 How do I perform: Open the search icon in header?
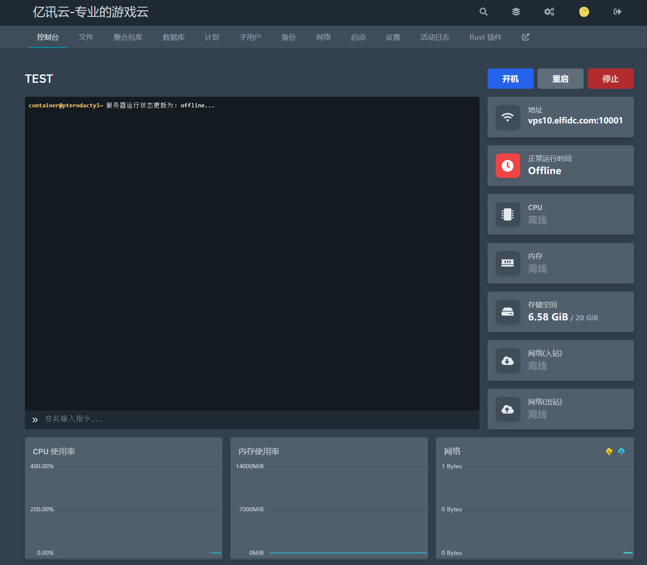click(x=483, y=12)
